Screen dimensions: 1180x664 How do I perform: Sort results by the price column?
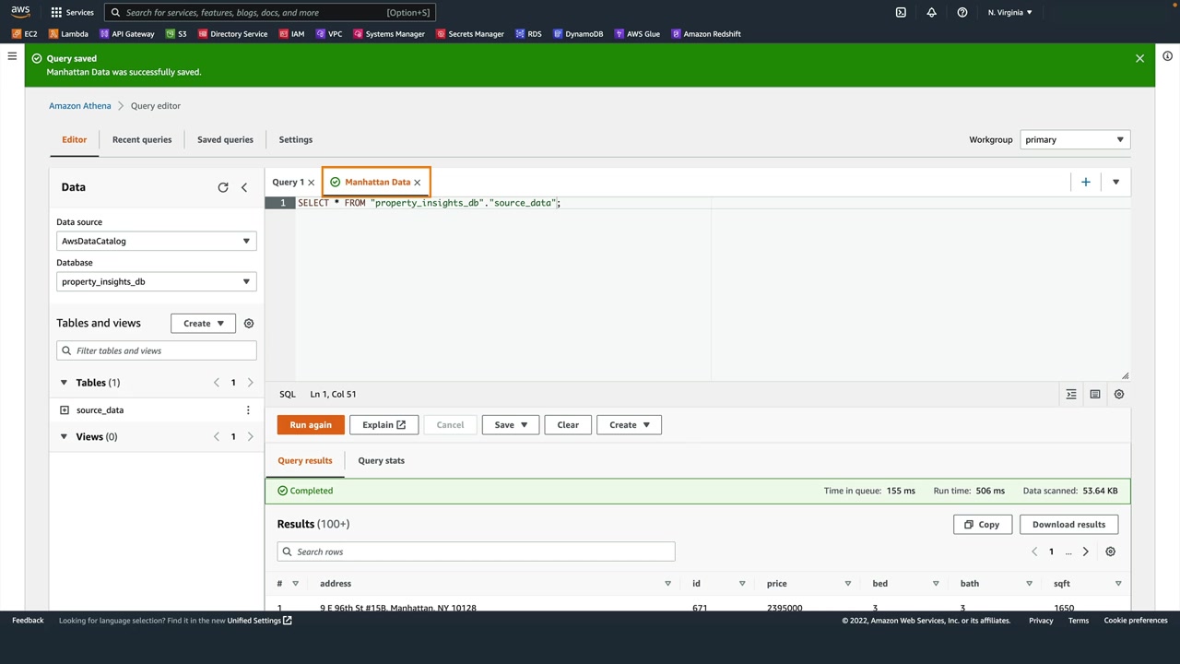pyautogui.click(x=847, y=584)
